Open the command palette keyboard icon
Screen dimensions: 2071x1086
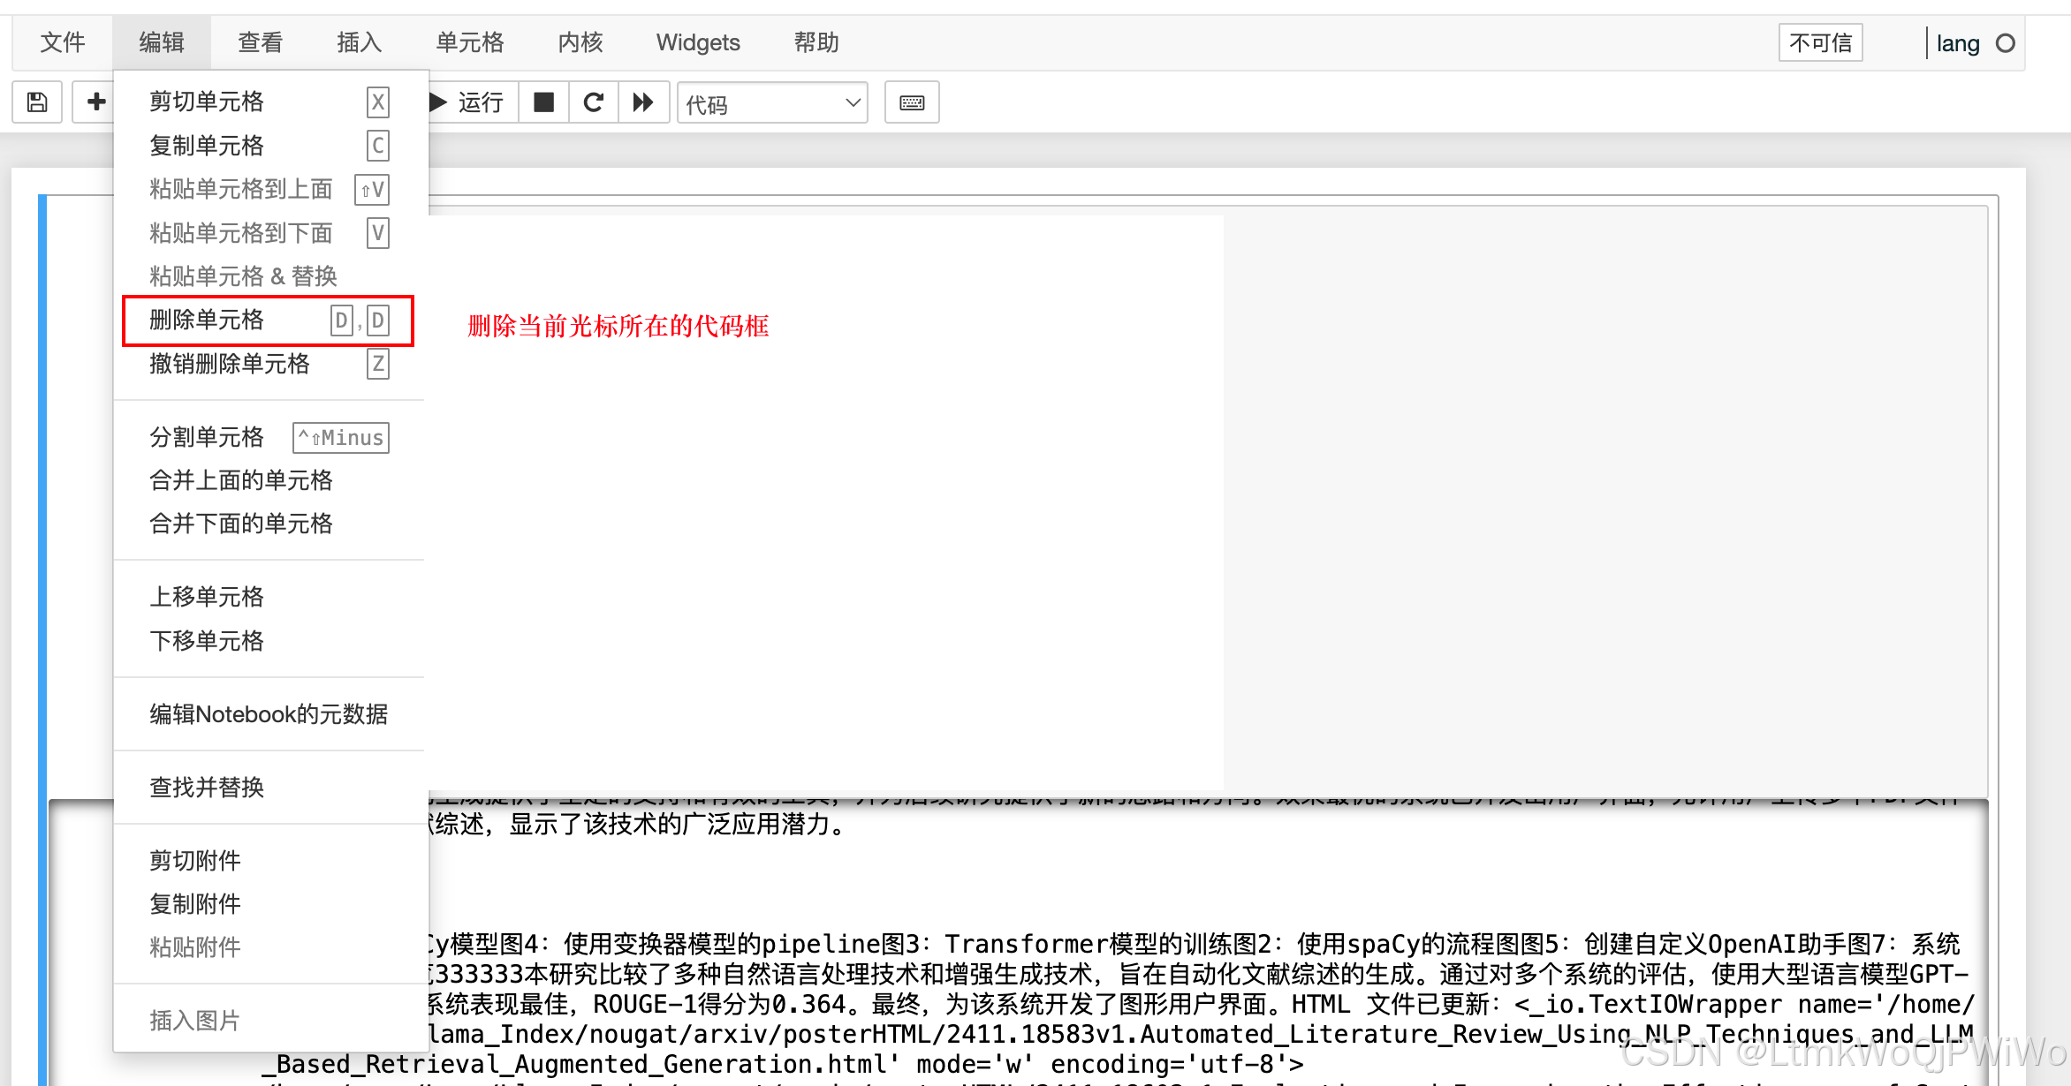click(x=911, y=102)
